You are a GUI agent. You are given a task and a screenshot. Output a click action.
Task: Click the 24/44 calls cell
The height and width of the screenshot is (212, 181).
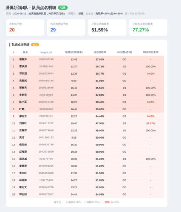pyautogui.click(x=74, y=195)
